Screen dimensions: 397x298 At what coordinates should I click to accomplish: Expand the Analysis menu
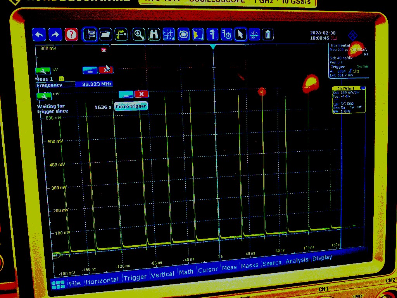coord(297,261)
